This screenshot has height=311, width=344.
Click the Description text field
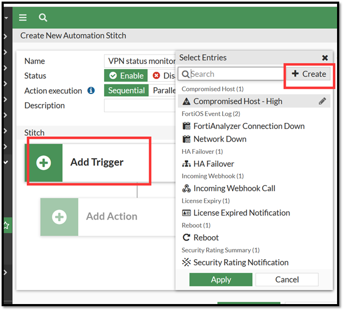(x=140, y=106)
